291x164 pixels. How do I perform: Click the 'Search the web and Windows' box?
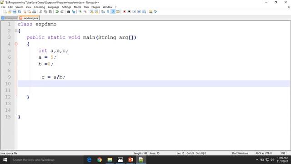[x=47, y=160]
